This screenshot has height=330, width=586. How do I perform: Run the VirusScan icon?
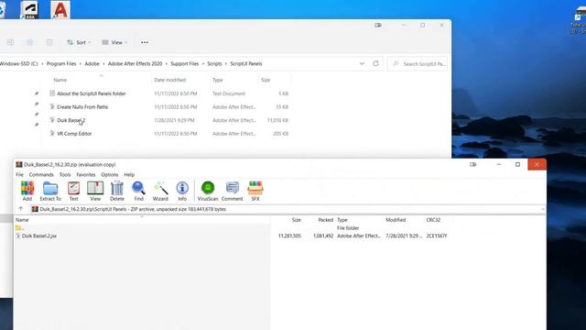[208, 192]
